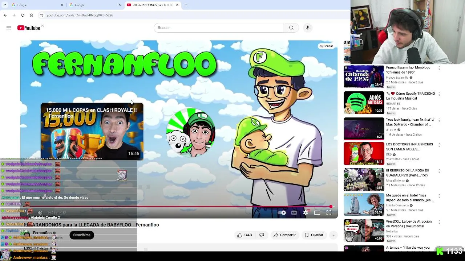Click Nejianbu channel name

pyautogui.click(x=392, y=231)
